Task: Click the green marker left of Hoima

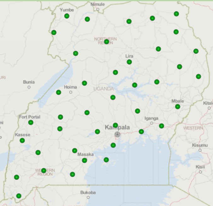Action: pyautogui.click(x=59, y=93)
